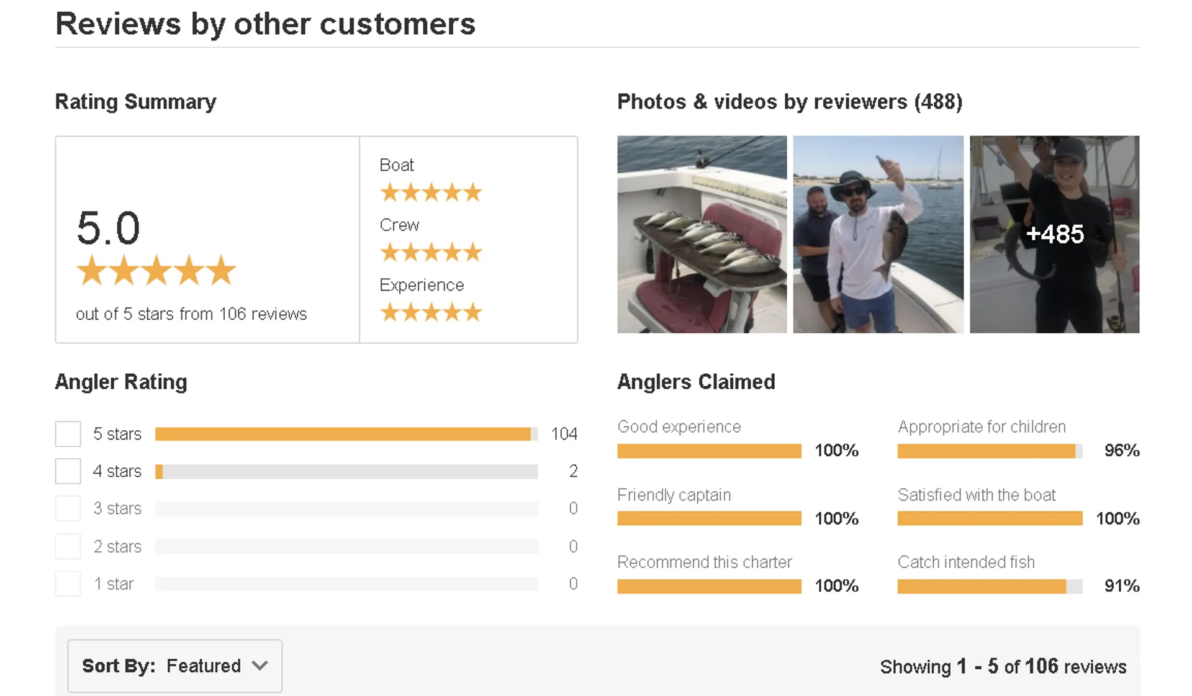Click the Boat star rating icons
Image resolution: width=1192 pixels, height=696 pixels.
pyautogui.click(x=431, y=192)
